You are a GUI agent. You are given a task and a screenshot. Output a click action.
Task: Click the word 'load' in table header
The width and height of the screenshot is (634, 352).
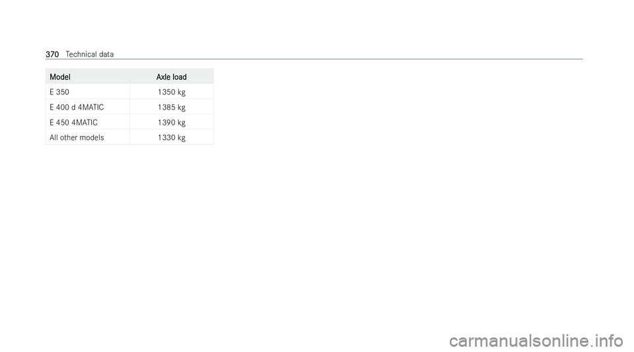point(180,77)
